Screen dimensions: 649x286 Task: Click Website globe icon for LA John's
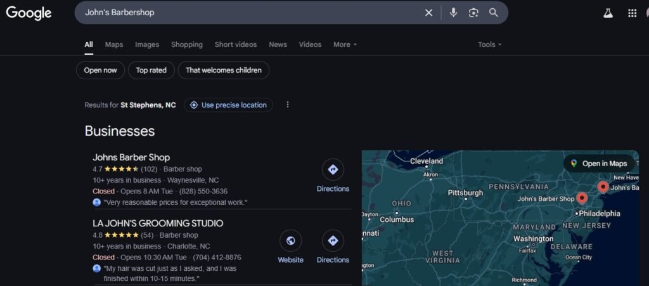click(x=290, y=240)
